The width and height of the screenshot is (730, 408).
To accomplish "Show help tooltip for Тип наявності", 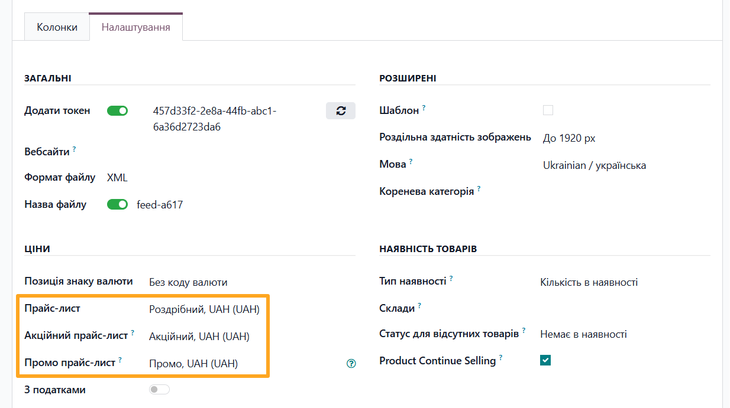I will pos(451,279).
